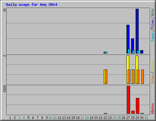Click the Sites legend label

click(152, 79)
